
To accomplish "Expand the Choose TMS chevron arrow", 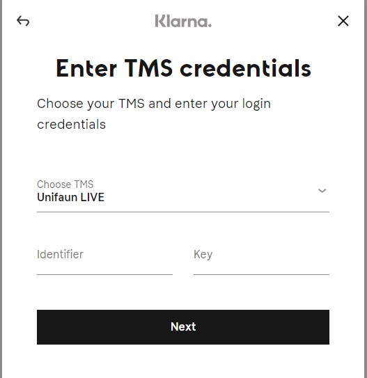I will coord(322,191).
